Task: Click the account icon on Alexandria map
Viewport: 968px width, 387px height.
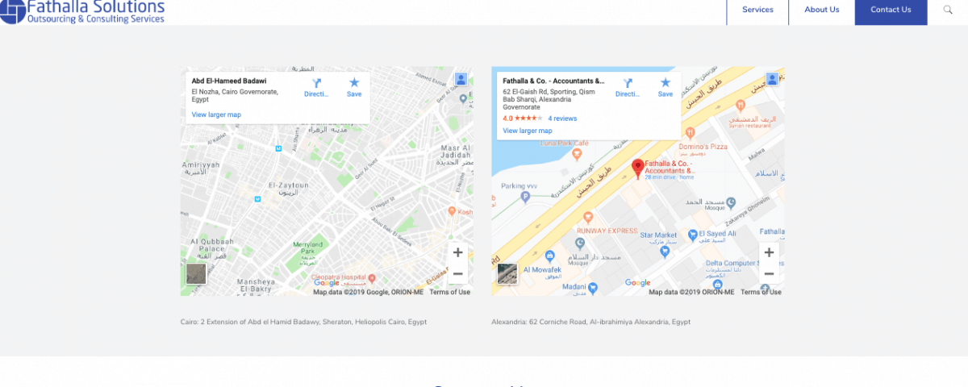Action: [772, 79]
